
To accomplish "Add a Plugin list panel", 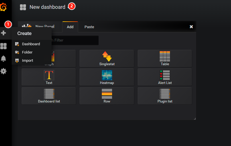I will point(165,96).
